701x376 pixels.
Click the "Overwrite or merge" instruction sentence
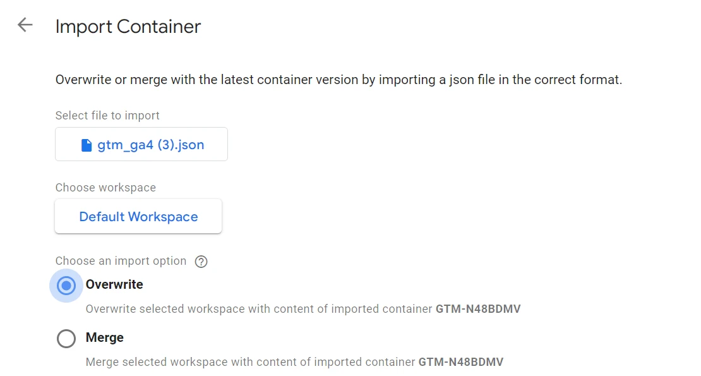[x=339, y=80]
